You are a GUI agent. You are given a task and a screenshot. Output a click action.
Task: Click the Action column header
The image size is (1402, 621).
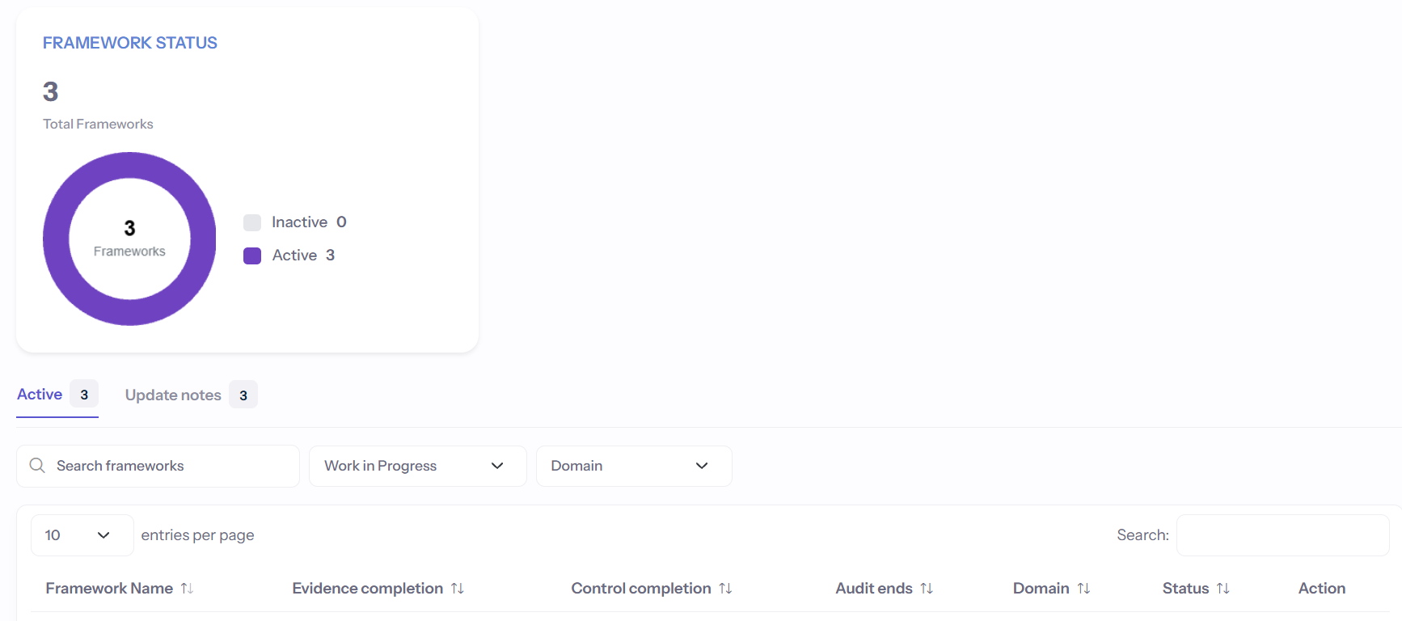(1322, 589)
